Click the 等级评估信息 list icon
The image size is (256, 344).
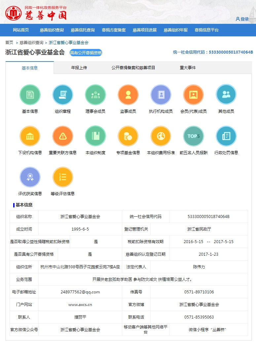point(63,177)
